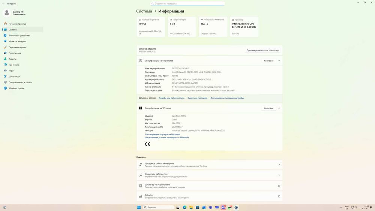Click the Settings gear taskbar icon

coord(236,207)
